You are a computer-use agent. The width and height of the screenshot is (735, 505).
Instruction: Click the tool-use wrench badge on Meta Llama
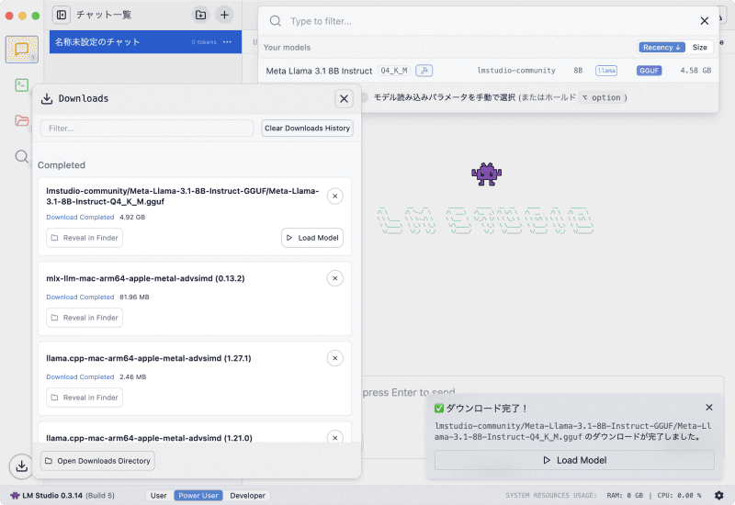coord(424,71)
